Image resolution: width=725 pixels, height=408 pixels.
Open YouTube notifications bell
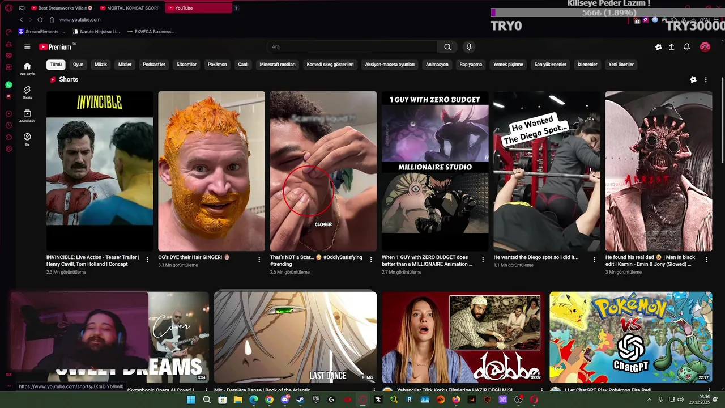point(686,47)
